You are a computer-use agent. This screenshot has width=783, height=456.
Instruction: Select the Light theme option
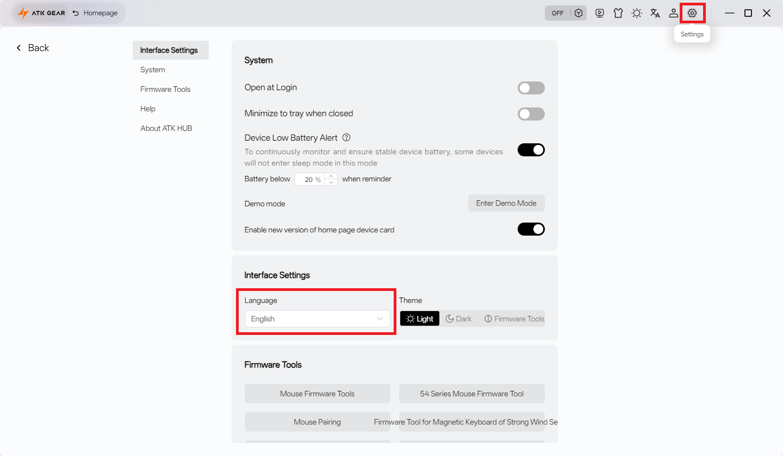(420, 319)
